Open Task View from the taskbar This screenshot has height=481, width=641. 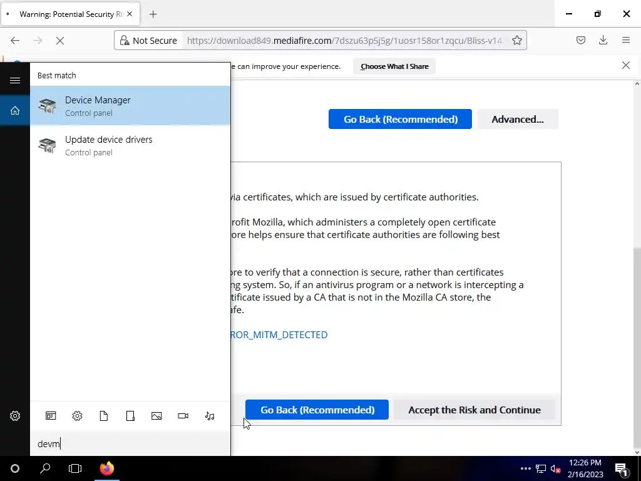[75, 468]
